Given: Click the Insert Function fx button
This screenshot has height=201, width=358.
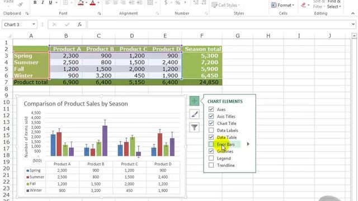Looking at the screenshot, I should pyautogui.click(x=79, y=25).
